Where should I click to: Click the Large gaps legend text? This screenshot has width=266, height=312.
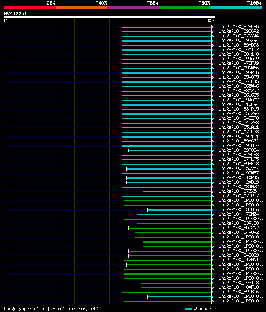(x=51, y=309)
